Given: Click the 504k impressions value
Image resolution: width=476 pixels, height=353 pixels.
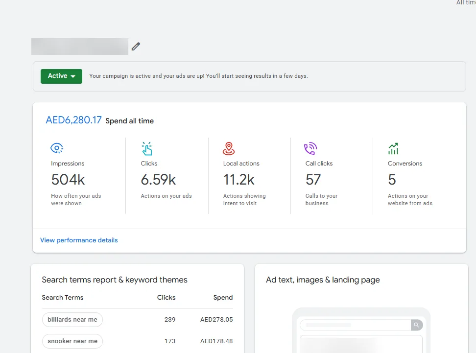Looking at the screenshot, I should pos(68,180).
